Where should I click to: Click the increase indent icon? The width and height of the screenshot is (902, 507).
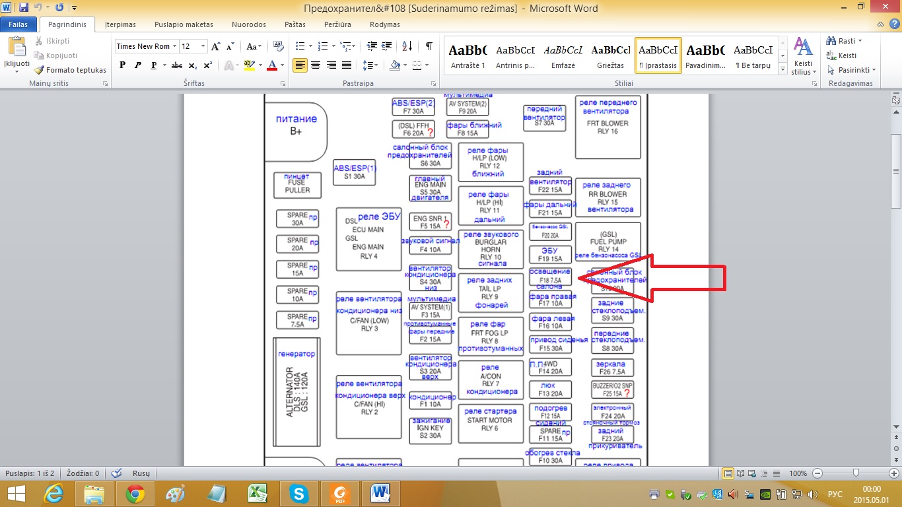coord(387,46)
